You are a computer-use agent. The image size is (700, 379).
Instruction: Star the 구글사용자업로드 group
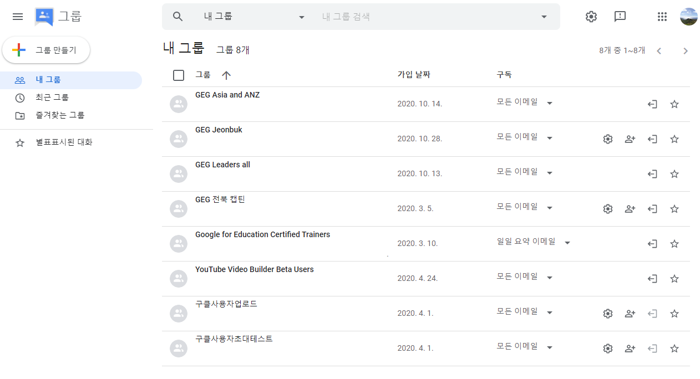coord(674,314)
